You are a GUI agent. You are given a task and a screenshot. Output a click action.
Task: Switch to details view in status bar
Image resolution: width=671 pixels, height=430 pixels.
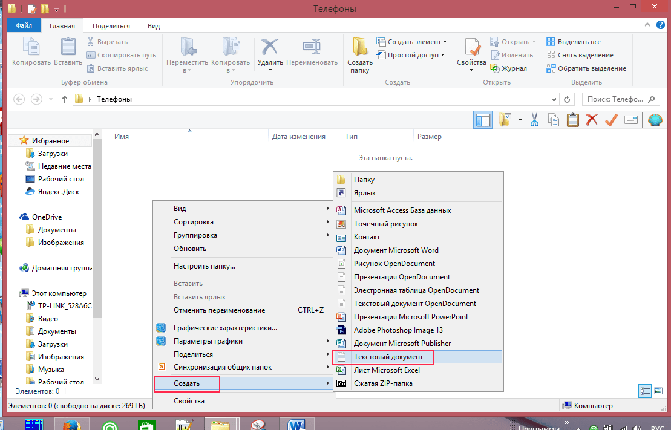point(645,391)
